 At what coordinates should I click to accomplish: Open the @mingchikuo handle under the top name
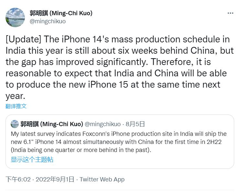point(48,21)
